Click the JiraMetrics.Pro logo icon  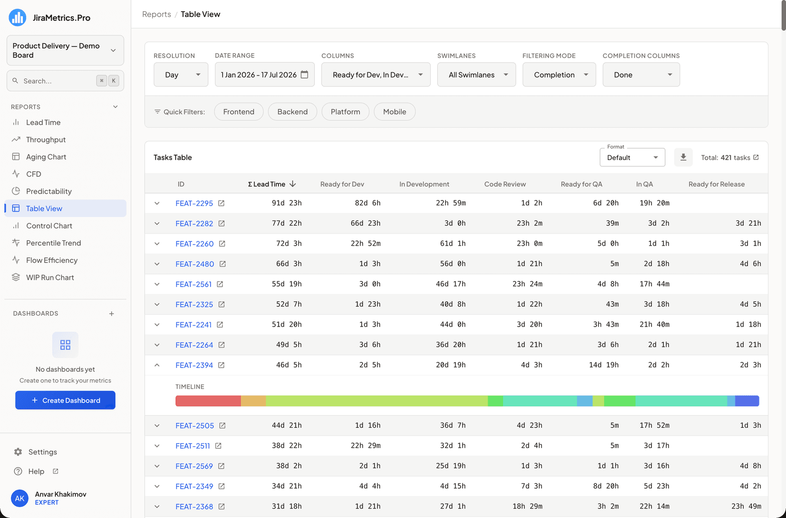18,18
